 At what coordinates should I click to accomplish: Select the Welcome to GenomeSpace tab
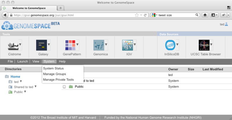(x=29, y=8)
